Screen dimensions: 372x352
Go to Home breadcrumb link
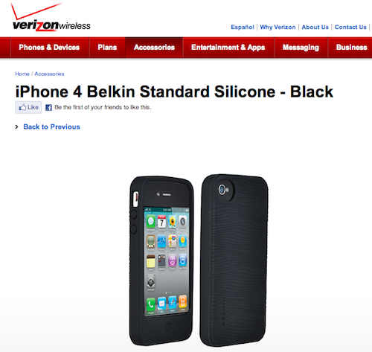pos(22,74)
